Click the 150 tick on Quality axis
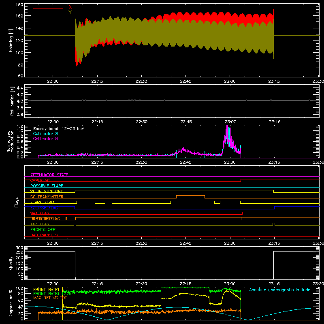 pyautogui.click(x=19, y=263)
